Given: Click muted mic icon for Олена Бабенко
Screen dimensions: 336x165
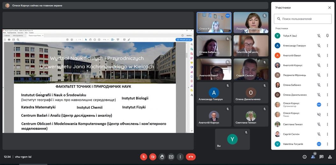Looking at the screenshot, I should tap(319, 85).
